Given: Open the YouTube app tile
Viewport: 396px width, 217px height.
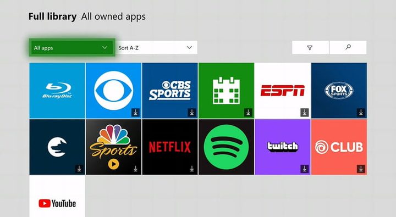Looking at the screenshot, I should coord(57,196).
